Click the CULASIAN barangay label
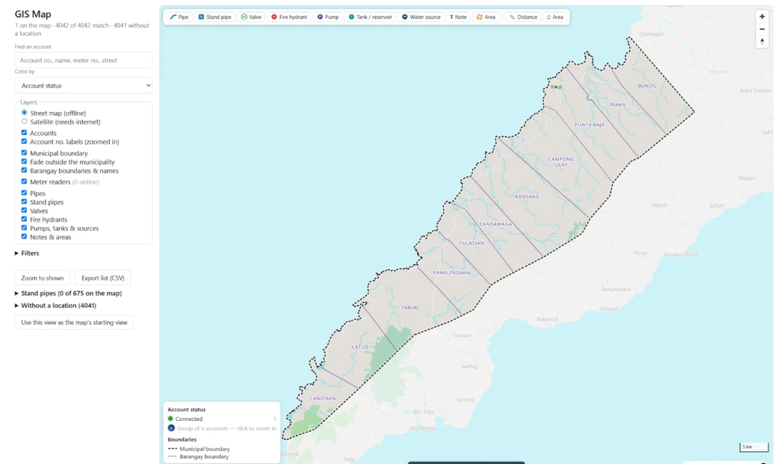Screen dimensions: 783x464 (x=471, y=243)
